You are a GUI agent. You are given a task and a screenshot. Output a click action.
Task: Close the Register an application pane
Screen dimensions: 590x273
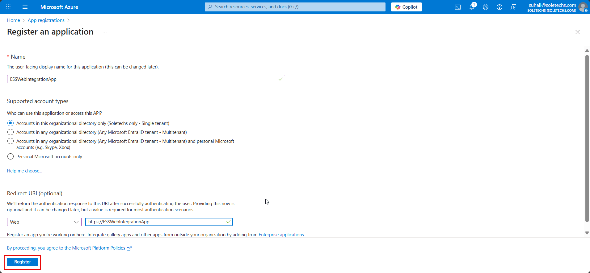click(x=577, y=32)
